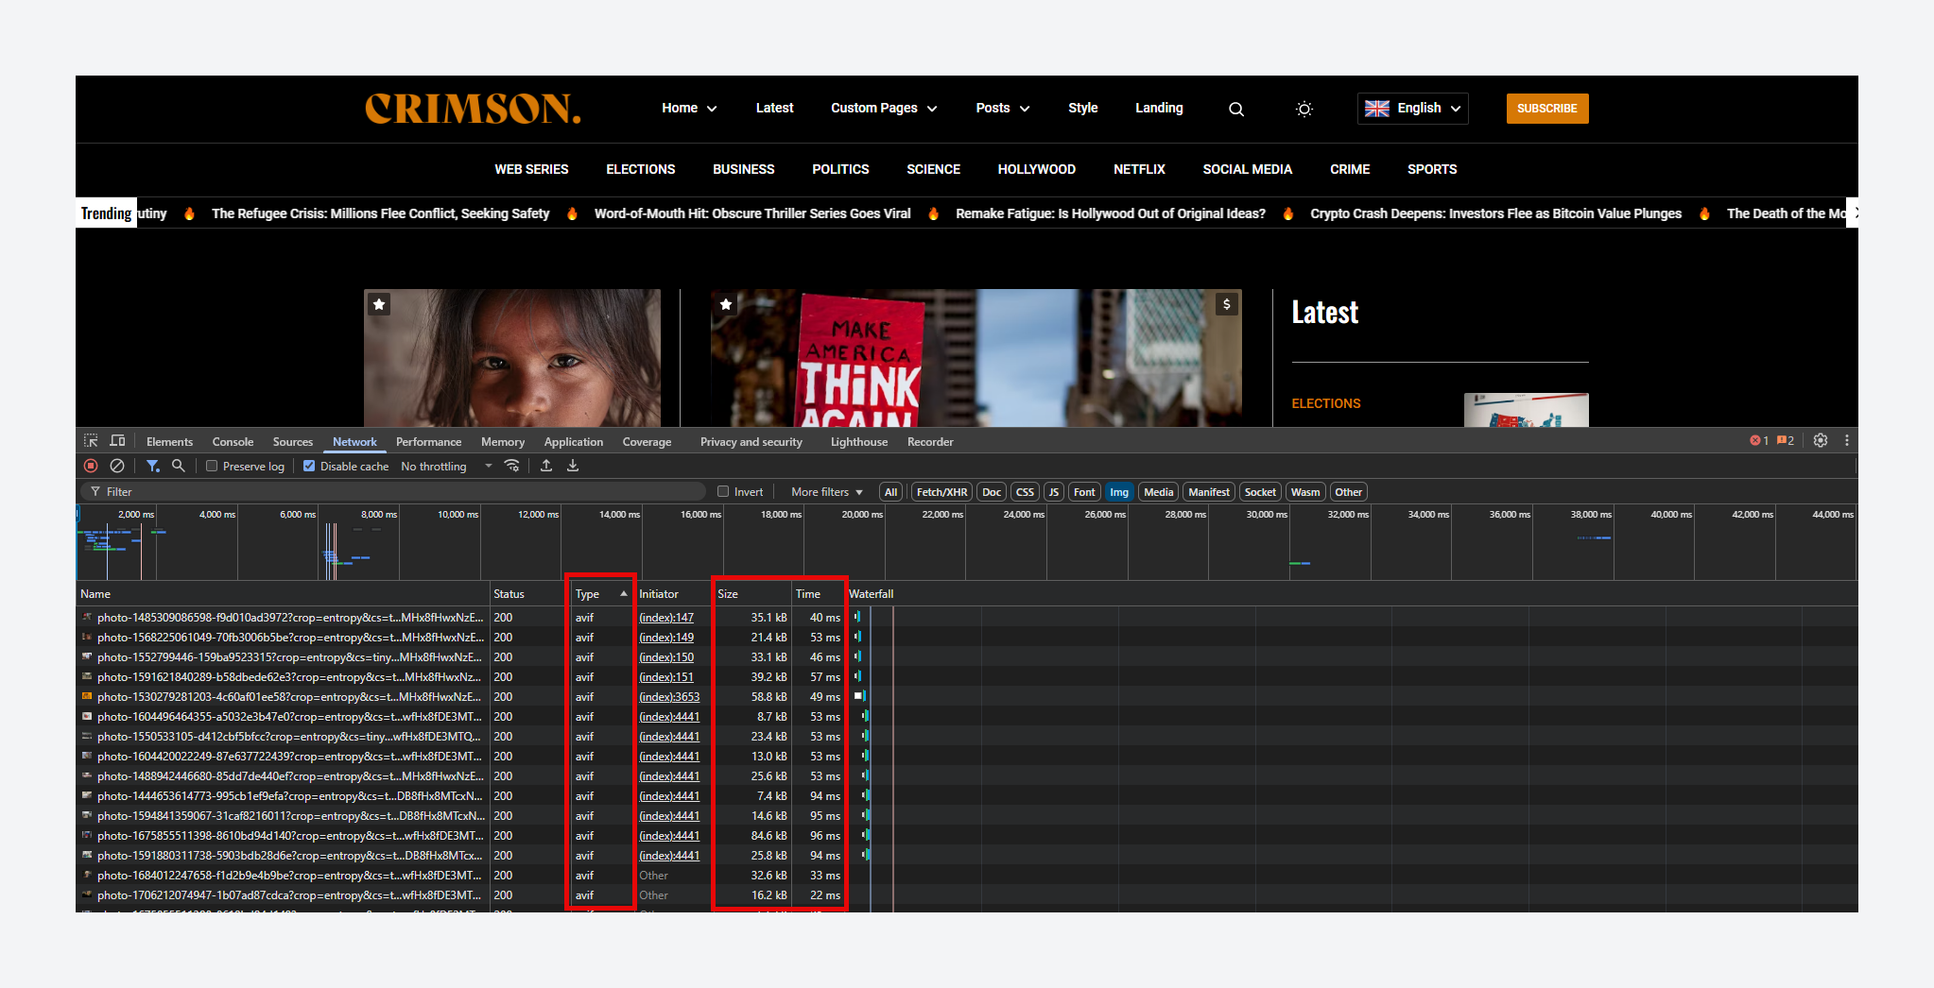This screenshot has width=1934, height=988.
Task: Toggle the Media type filter
Action: coord(1158,492)
